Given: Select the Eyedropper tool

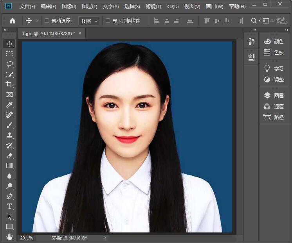Looking at the screenshot, I should (9, 105).
